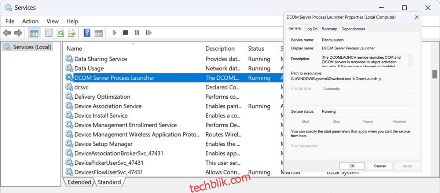Viewport: 440px width, 193px height.
Task: Click the gear icon beside Device Association Service
Action: [69, 106]
